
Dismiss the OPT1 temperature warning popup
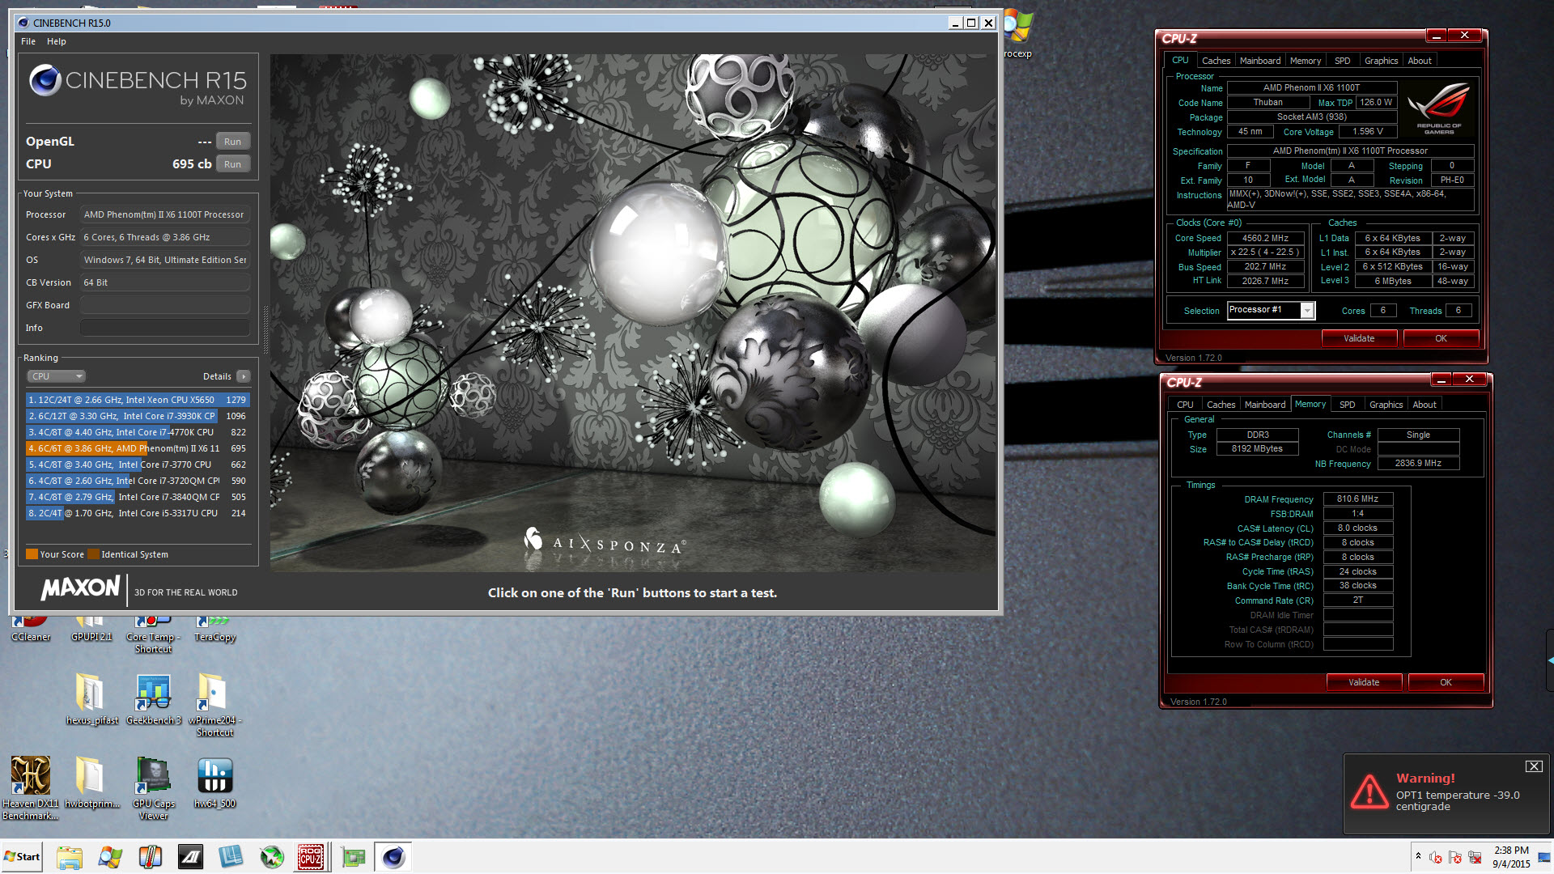coord(1534,766)
